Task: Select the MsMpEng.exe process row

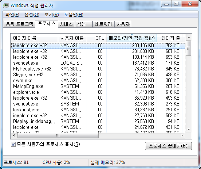Action: (98, 86)
